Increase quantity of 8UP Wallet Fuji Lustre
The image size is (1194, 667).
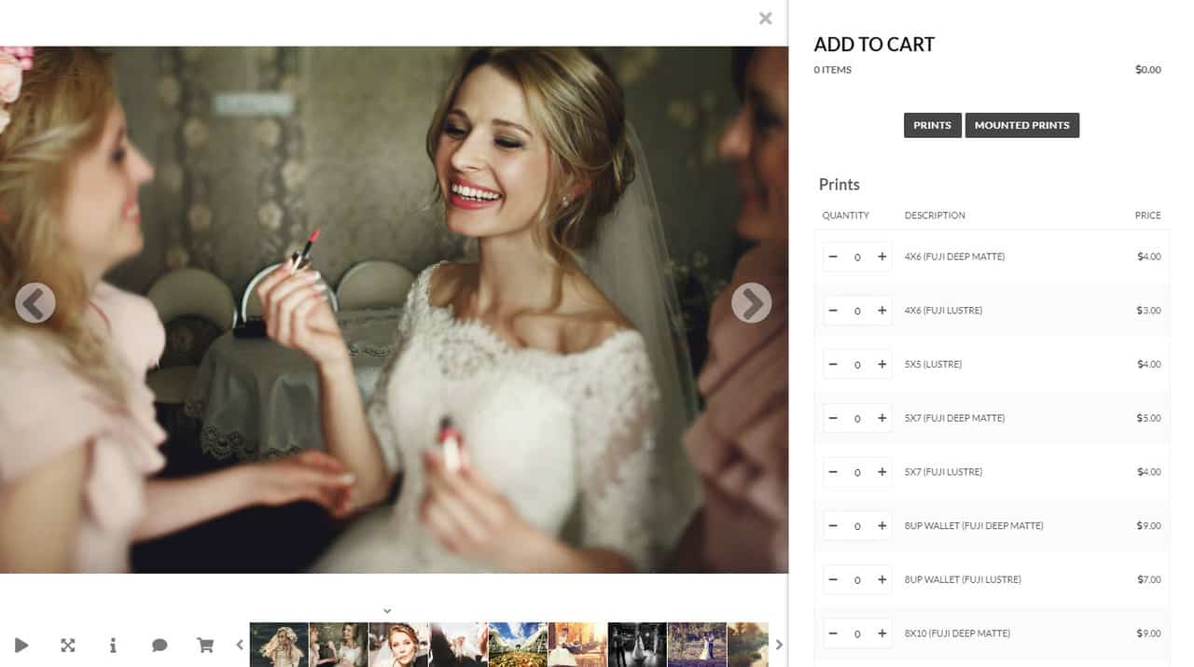[x=882, y=579]
